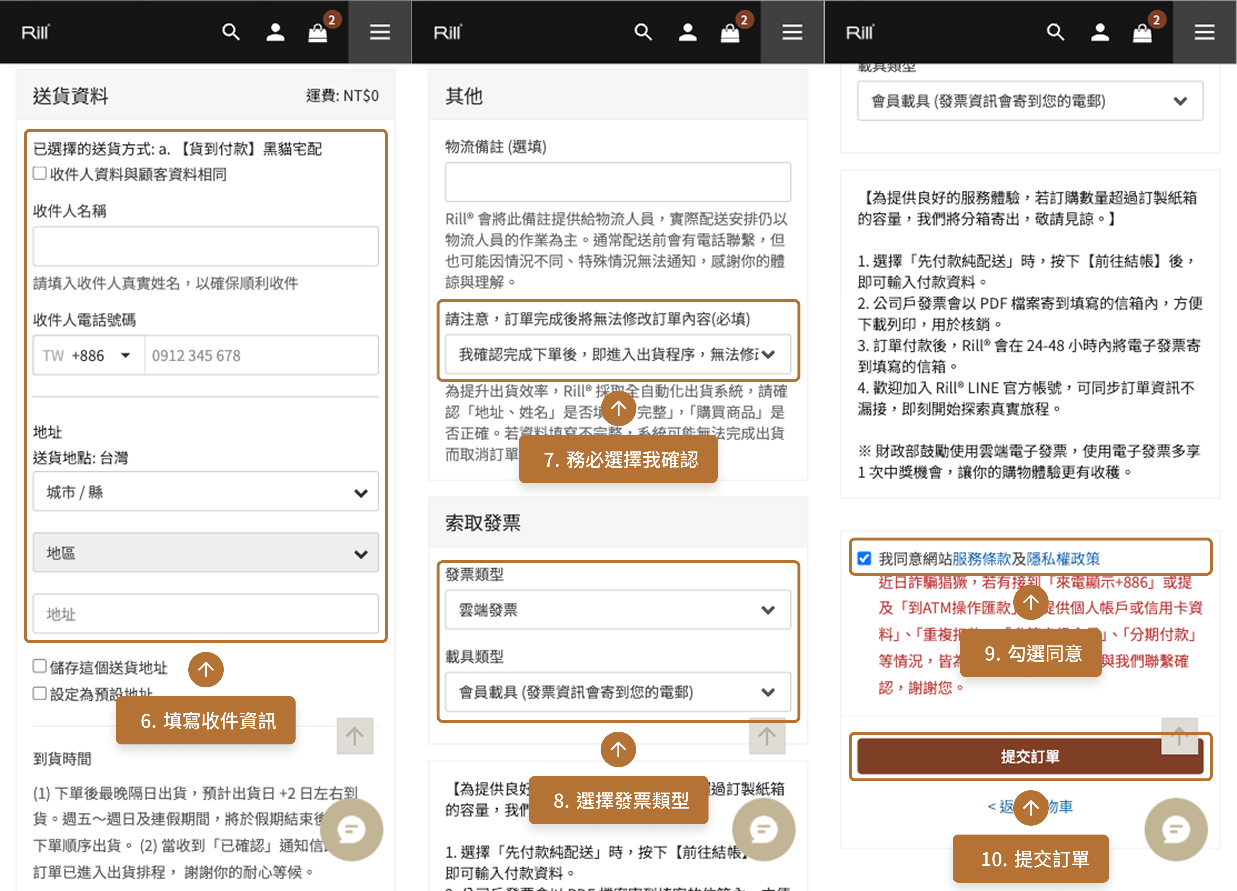Open the hamburger menu in the right header
Viewport: 1237px width, 891px height.
(1205, 32)
